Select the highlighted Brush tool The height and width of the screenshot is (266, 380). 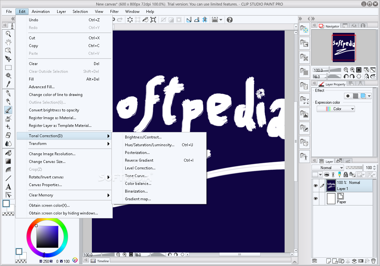pyautogui.click(x=8, y=110)
